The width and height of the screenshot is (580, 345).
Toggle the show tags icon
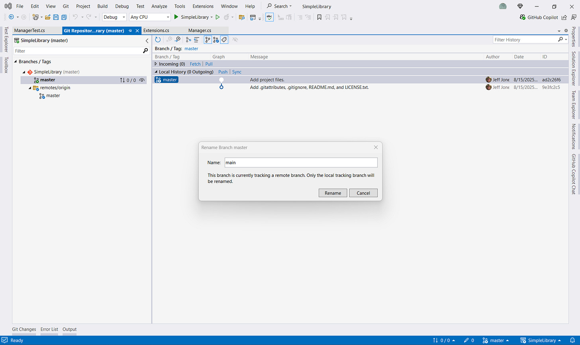click(x=224, y=39)
